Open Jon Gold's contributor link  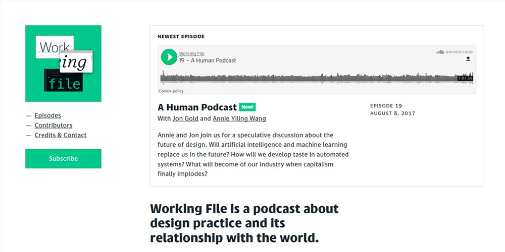click(x=185, y=118)
